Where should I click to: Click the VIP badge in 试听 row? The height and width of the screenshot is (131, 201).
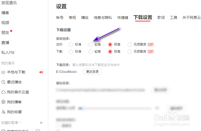[151, 45]
